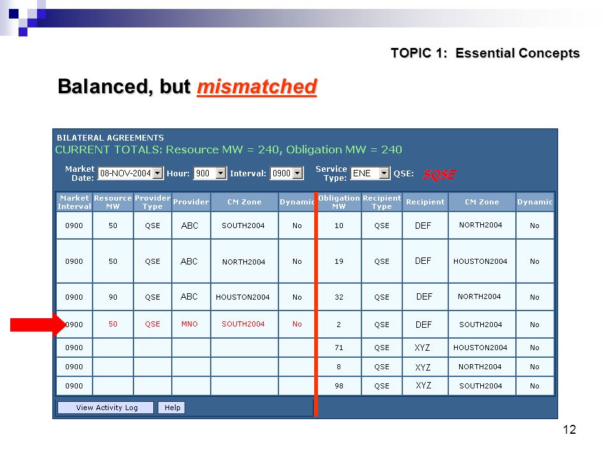Screen dimensions: 613x460
Task: Click the Resource MW column header
Action: (x=112, y=202)
